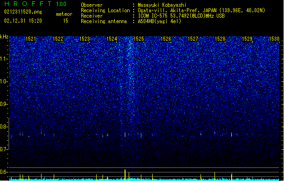Click the timestamp 02.12.31 15:20
Screen dimensions: 284x181
coord(23,21)
